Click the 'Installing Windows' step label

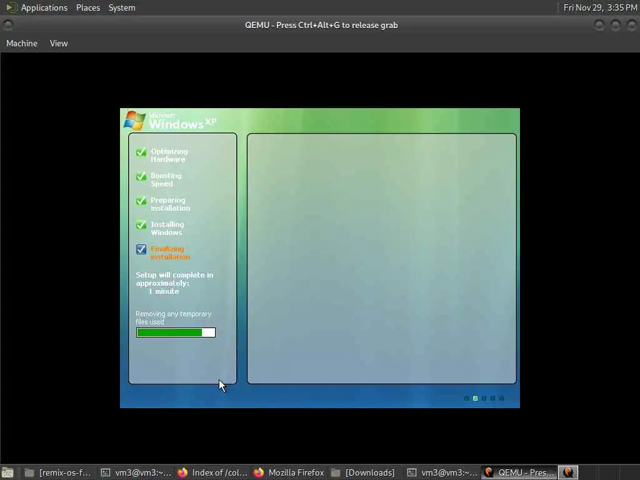[167, 228]
